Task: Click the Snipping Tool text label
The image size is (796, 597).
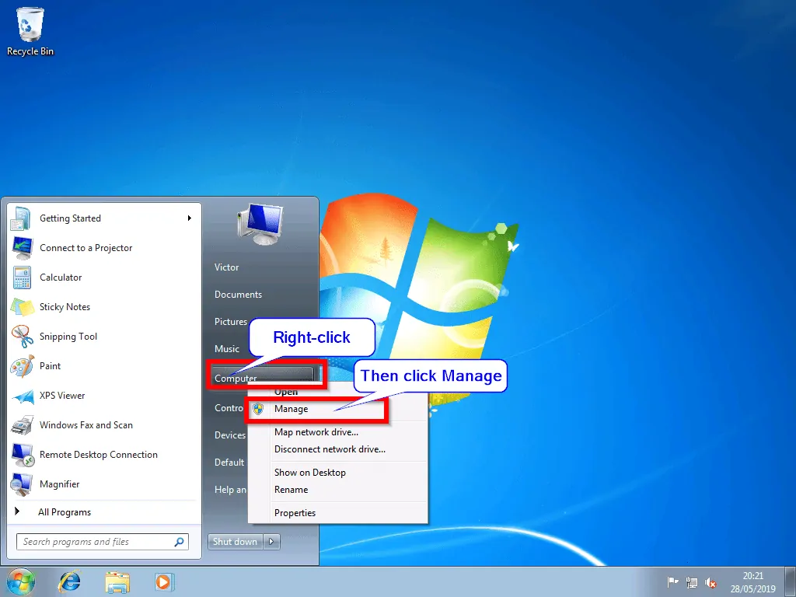Action: coord(68,337)
